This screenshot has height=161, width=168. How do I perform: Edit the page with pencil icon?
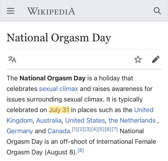[156, 59]
